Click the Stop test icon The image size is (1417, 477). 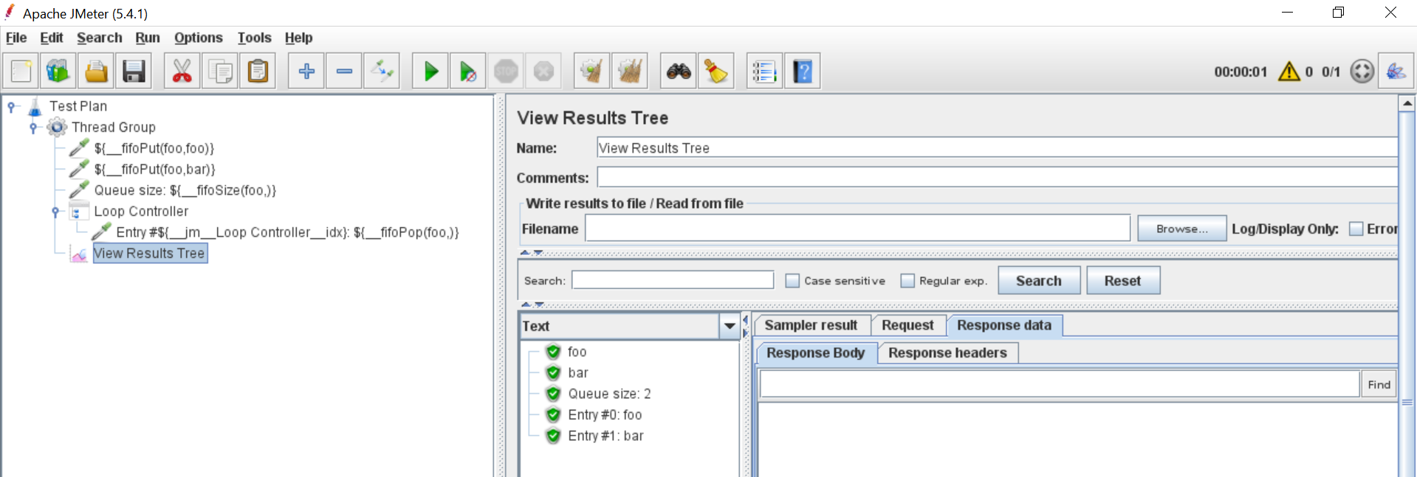tap(506, 72)
